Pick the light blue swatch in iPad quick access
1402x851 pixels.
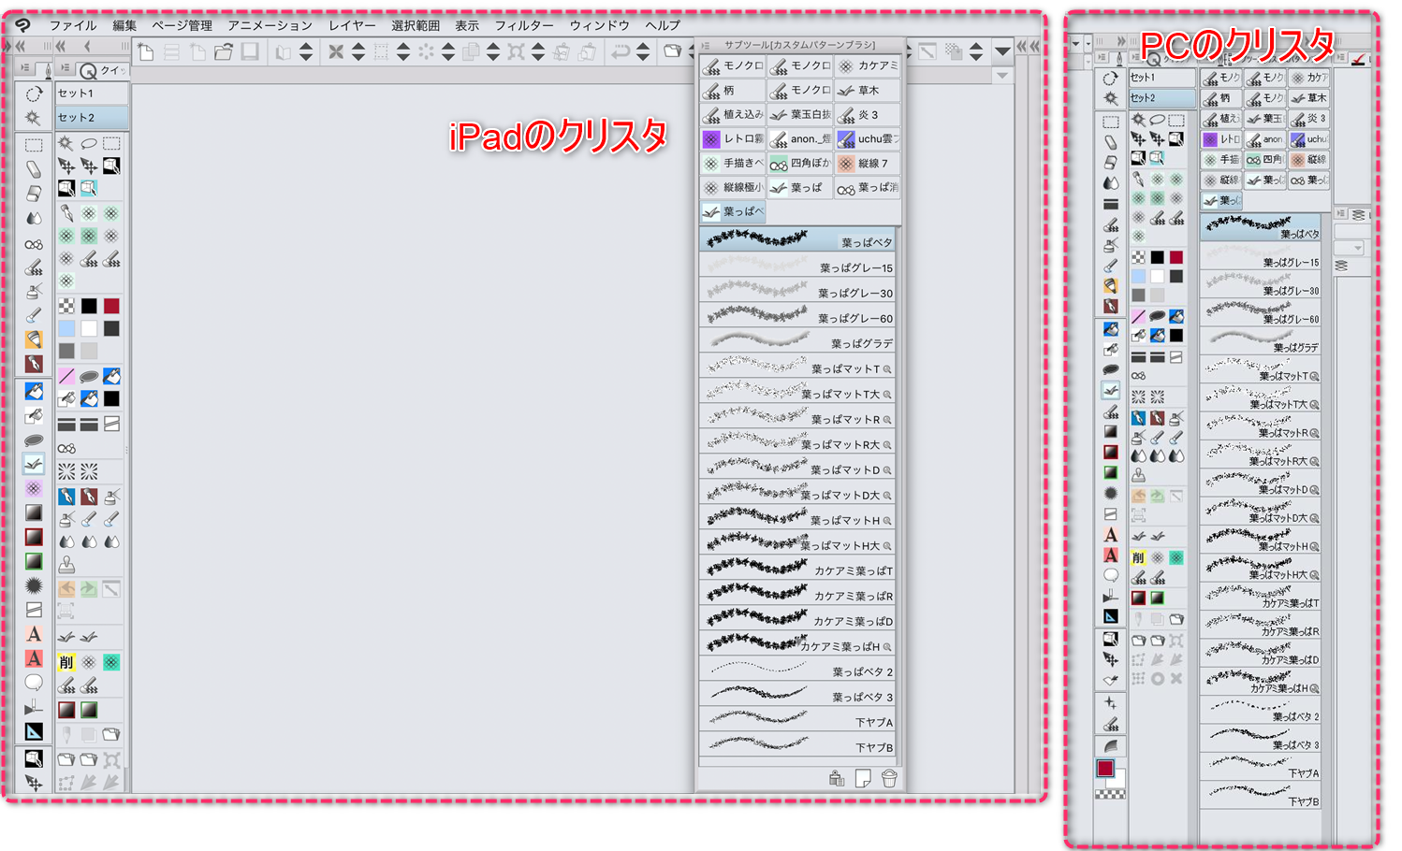66,328
